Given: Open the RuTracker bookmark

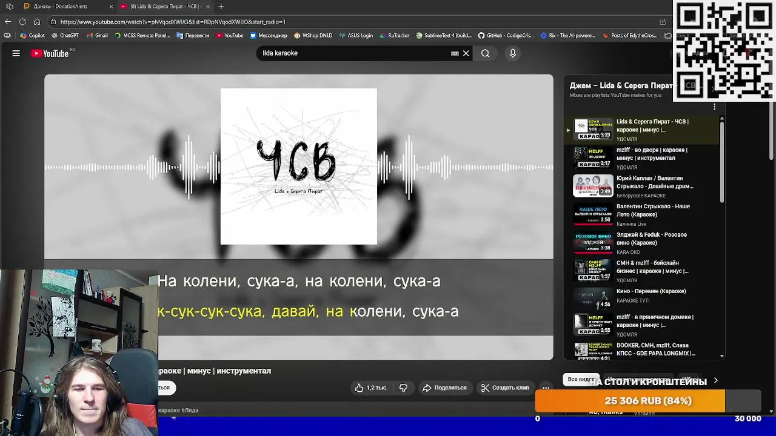Looking at the screenshot, I should pos(394,36).
